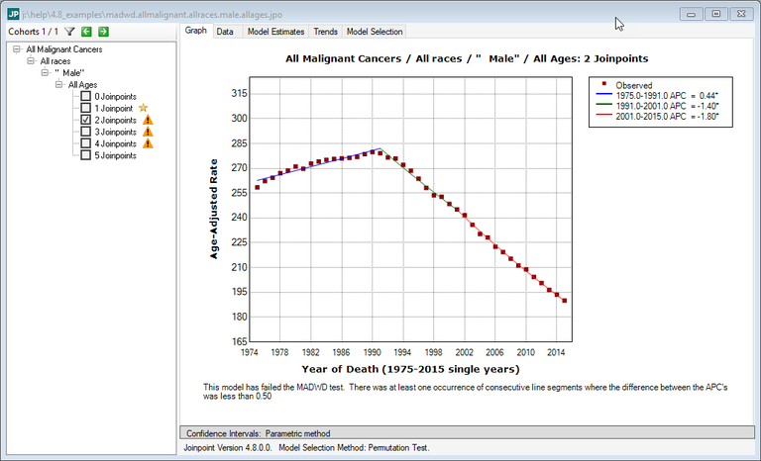Click the JP application icon in title bar

tap(13, 14)
